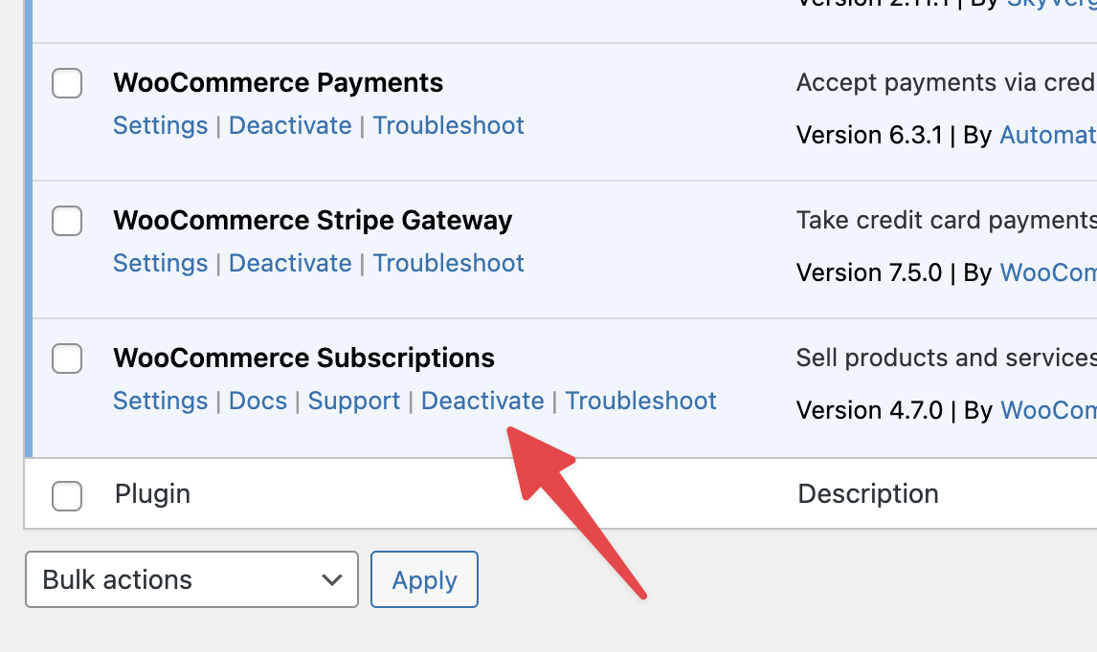Deactivate the WooCommerce Subscriptions plugin
1097x652 pixels.
pyautogui.click(x=482, y=401)
